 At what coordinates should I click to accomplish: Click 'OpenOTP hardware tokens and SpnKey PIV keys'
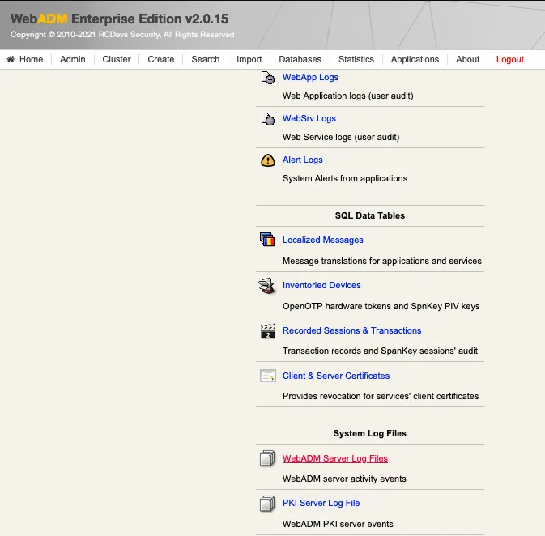[381, 306]
